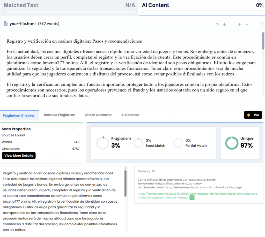Click the down arrow for next match
Image resolution: width=265 pixels, height=237 pixels.
pyautogui.click(x=224, y=24)
